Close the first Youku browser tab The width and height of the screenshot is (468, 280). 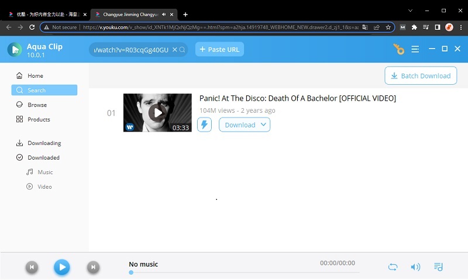[x=85, y=14]
